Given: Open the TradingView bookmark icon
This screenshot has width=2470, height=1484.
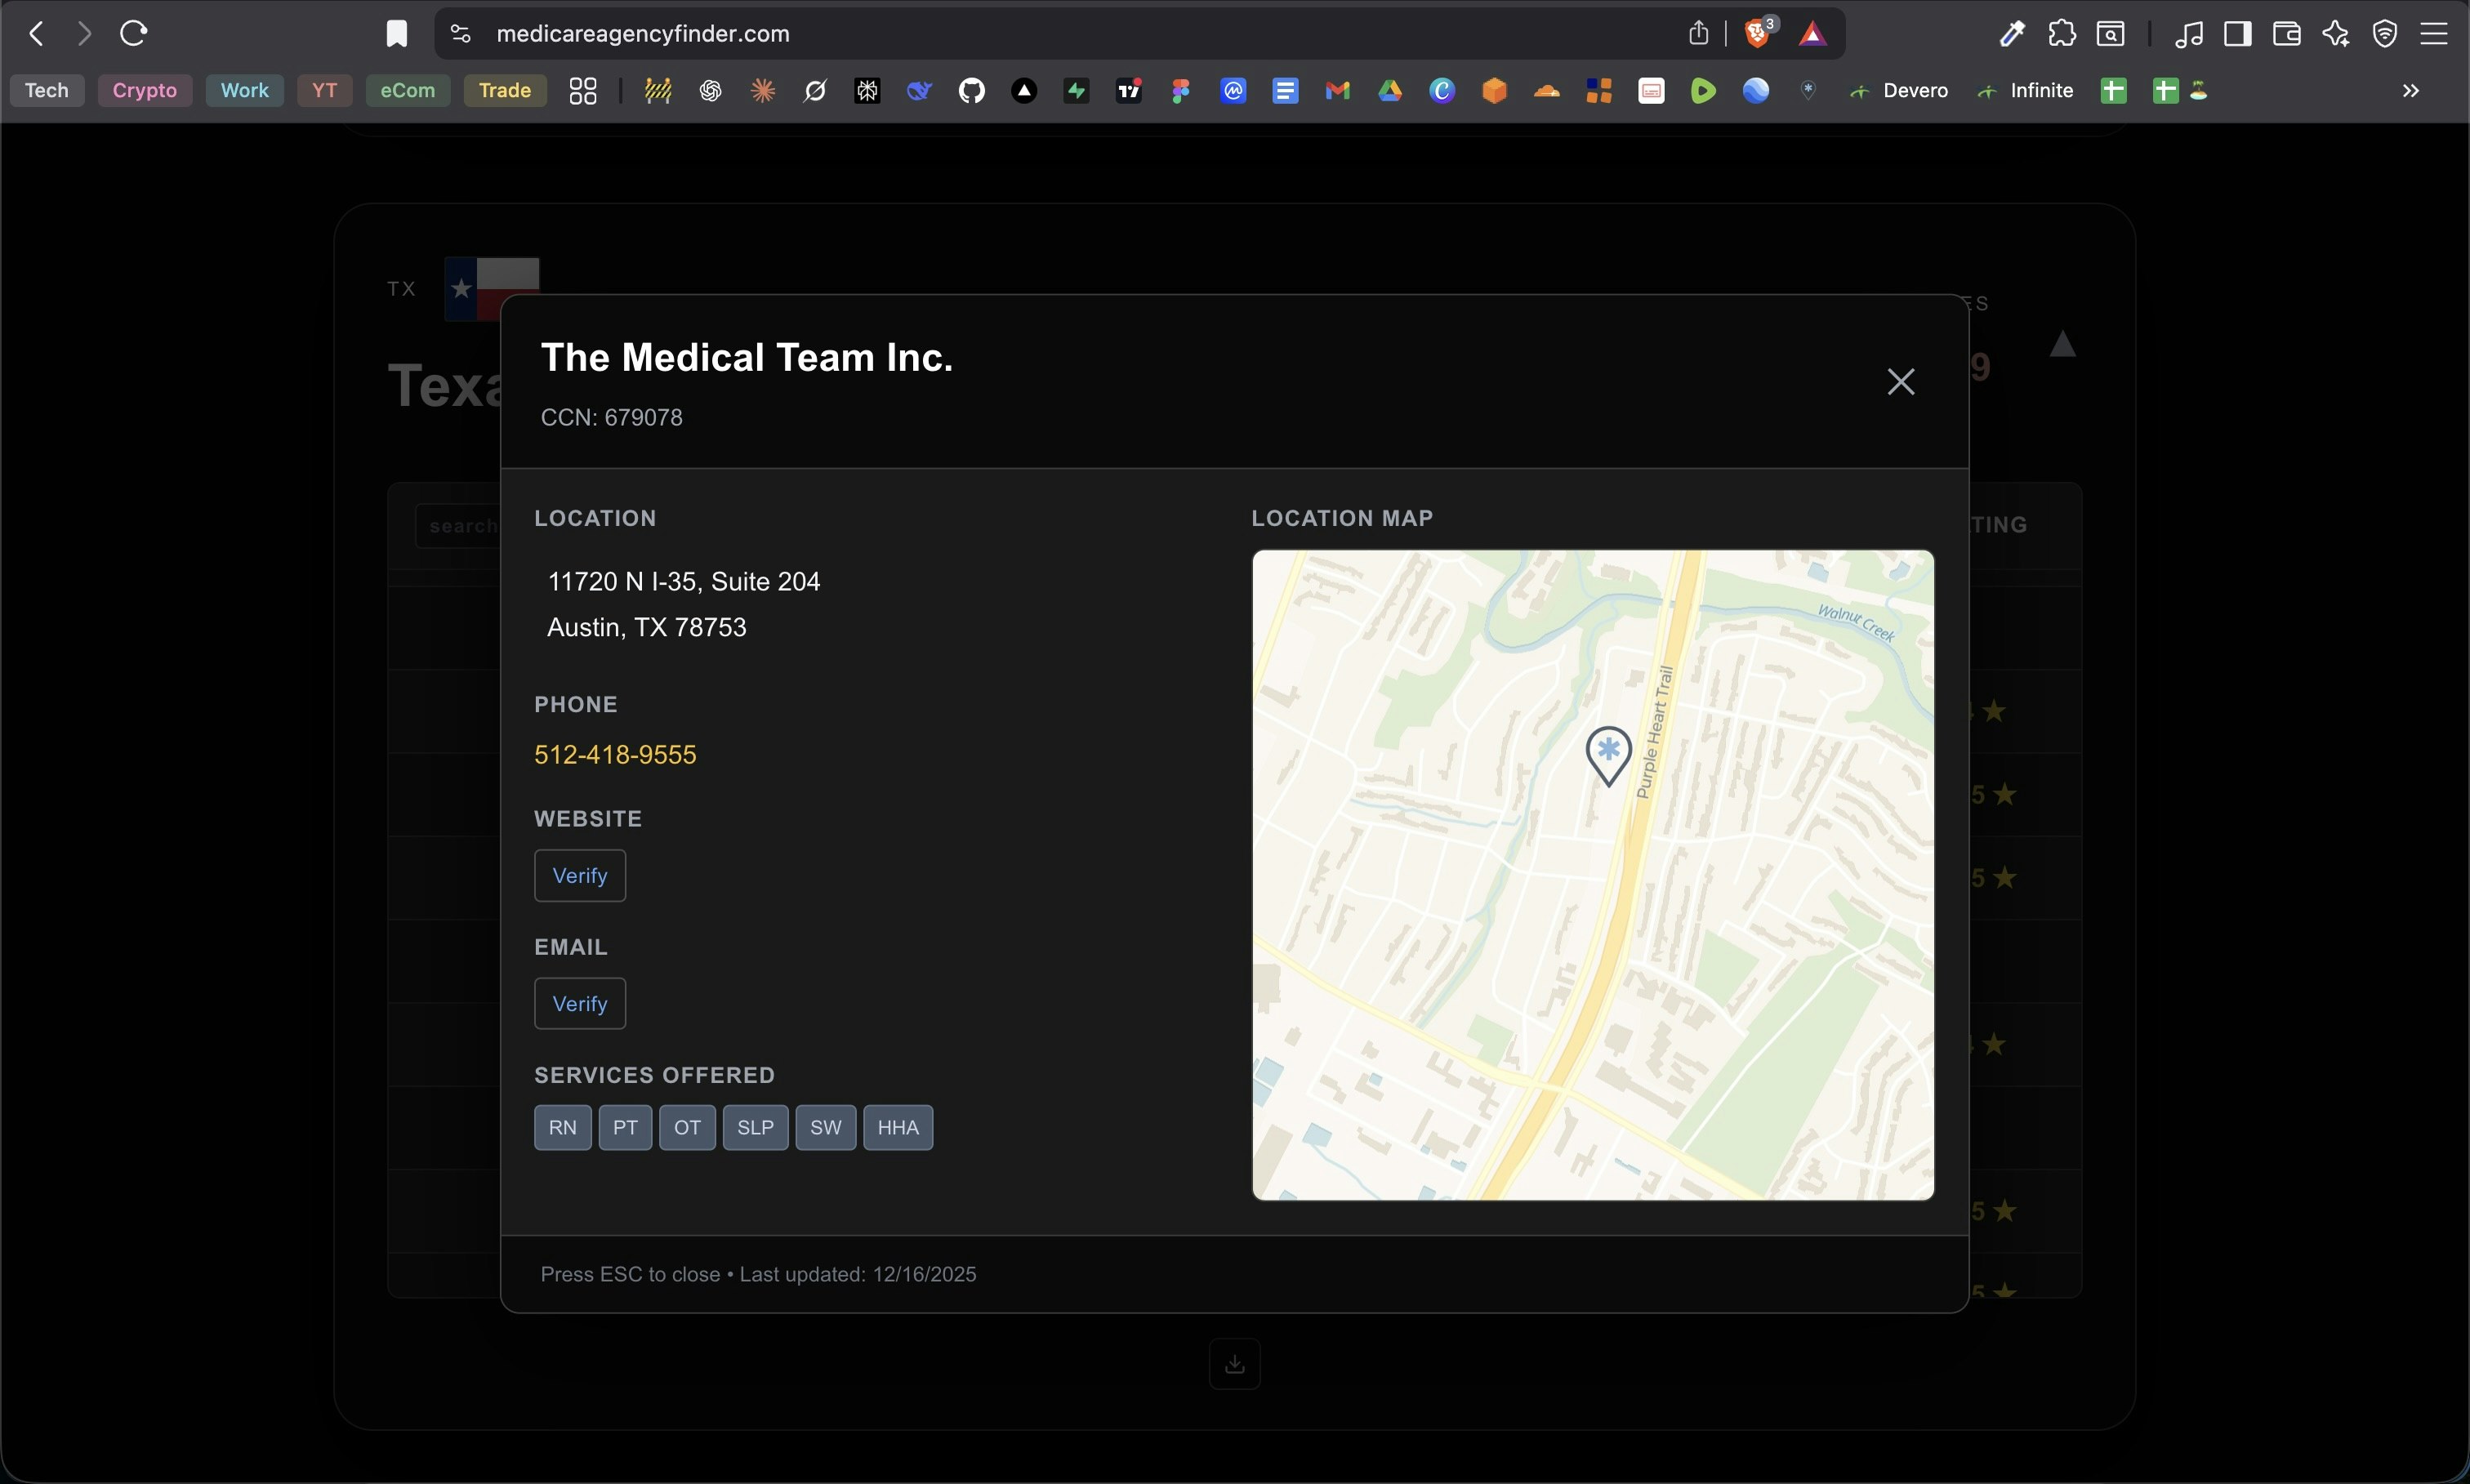Looking at the screenshot, I should pyautogui.click(x=1130, y=90).
